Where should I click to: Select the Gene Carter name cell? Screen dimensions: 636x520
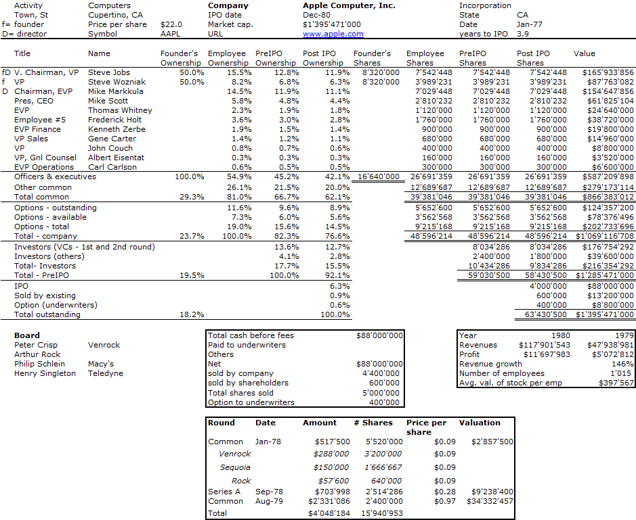click(x=112, y=139)
